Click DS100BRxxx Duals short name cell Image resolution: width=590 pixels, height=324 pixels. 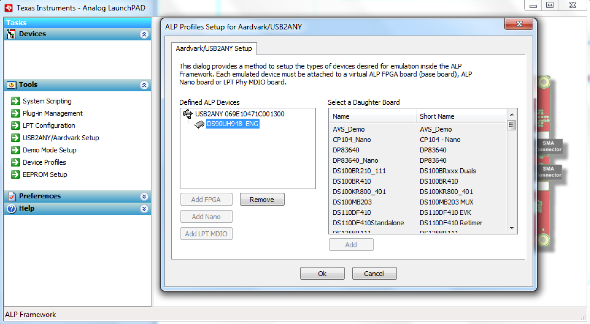click(448, 171)
